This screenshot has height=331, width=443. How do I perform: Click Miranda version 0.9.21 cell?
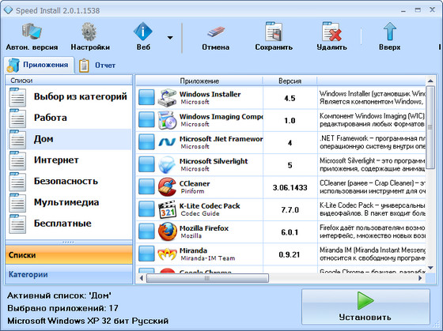click(x=290, y=255)
